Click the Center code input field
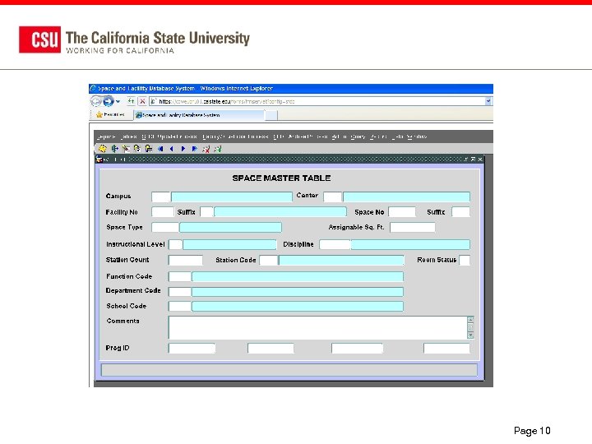Image resolution: width=592 pixels, height=444 pixels. pos(333,197)
